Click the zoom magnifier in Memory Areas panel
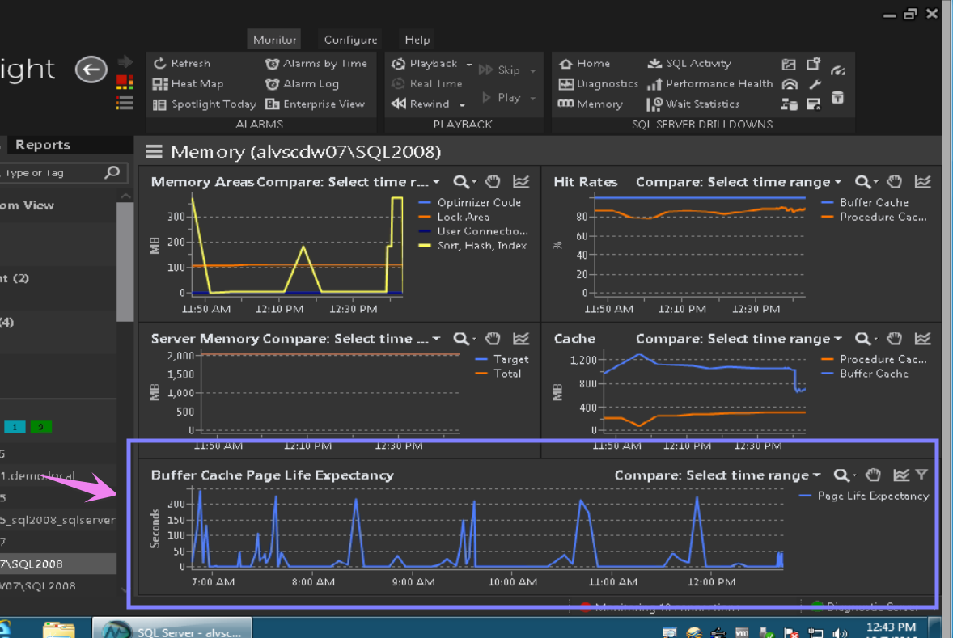The height and width of the screenshot is (638, 953). 461,182
